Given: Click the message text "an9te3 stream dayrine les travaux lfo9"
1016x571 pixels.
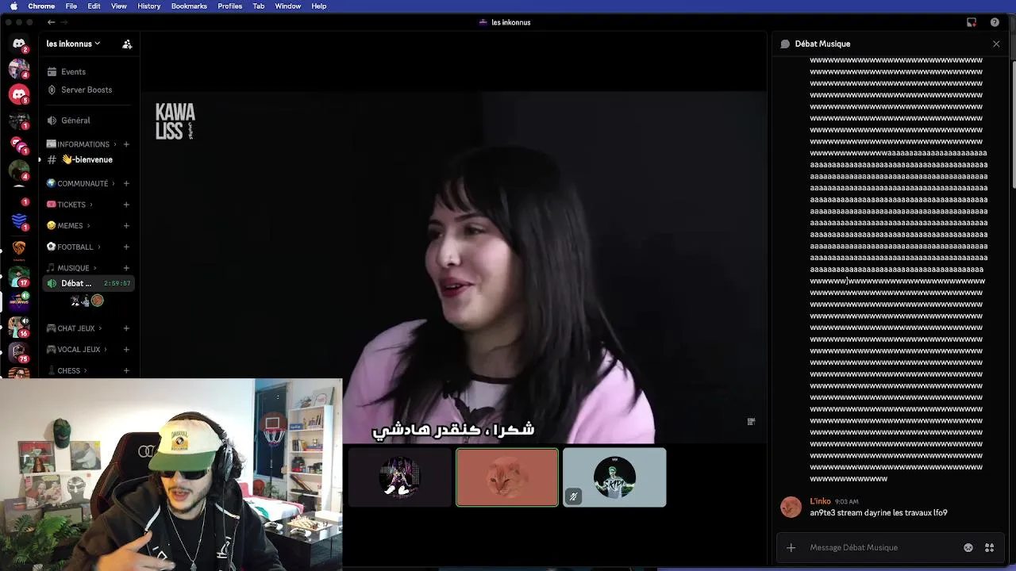Looking at the screenshot, I should 878,512.
